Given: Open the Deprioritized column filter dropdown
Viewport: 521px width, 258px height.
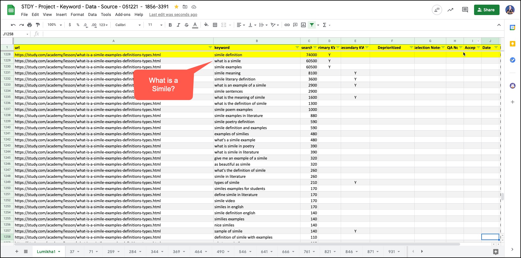Looking at the screenshot, I should click(411, 47).
